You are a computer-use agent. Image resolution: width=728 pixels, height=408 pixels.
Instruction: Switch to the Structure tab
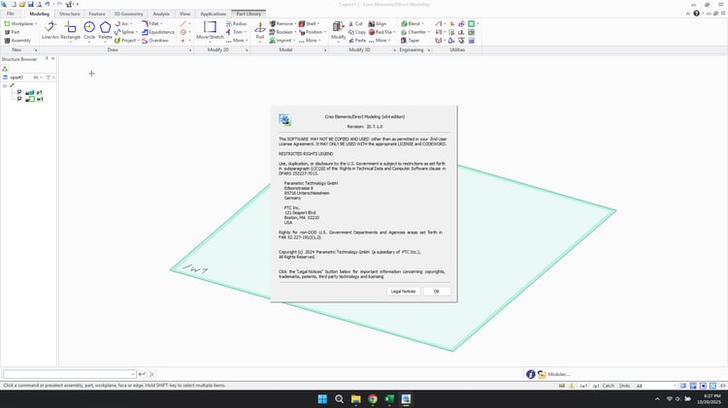(x=70, y=14)
